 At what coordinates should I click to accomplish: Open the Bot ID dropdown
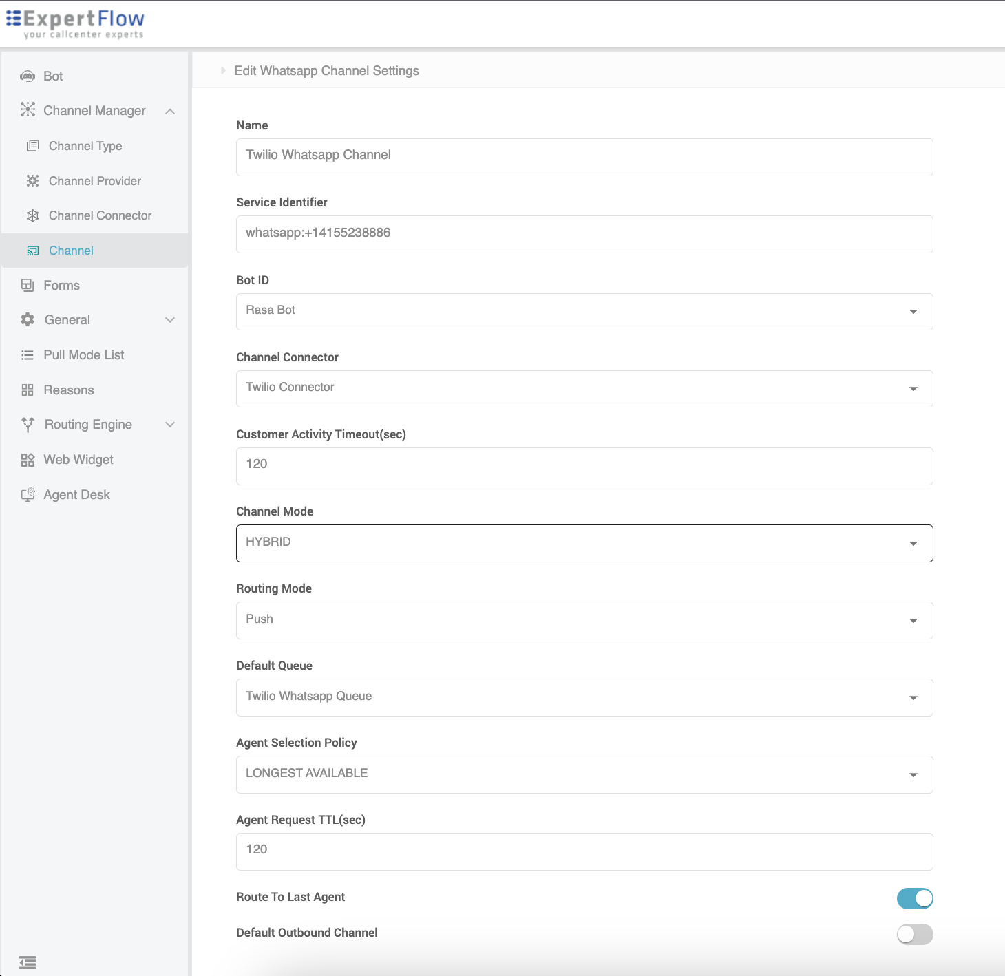click(584, 312)
